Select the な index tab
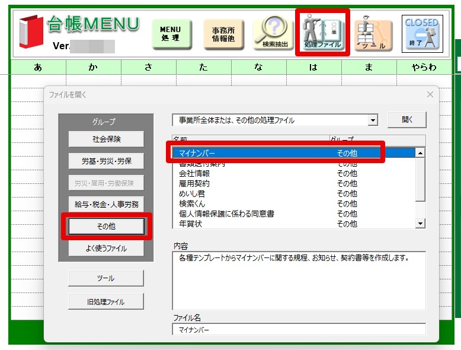The width and height of the screenshot is (461, 350). pos(259,67)
